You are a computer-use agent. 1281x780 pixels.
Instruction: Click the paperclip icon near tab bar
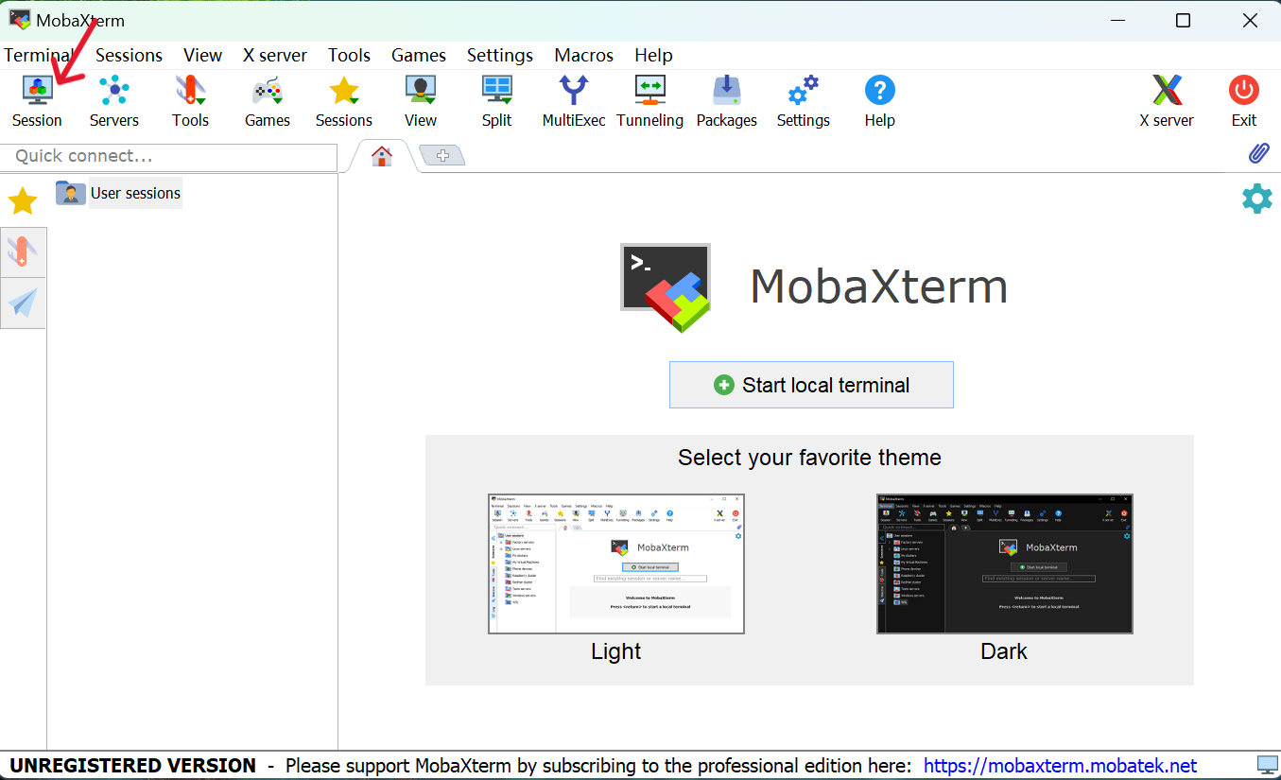1258,153
